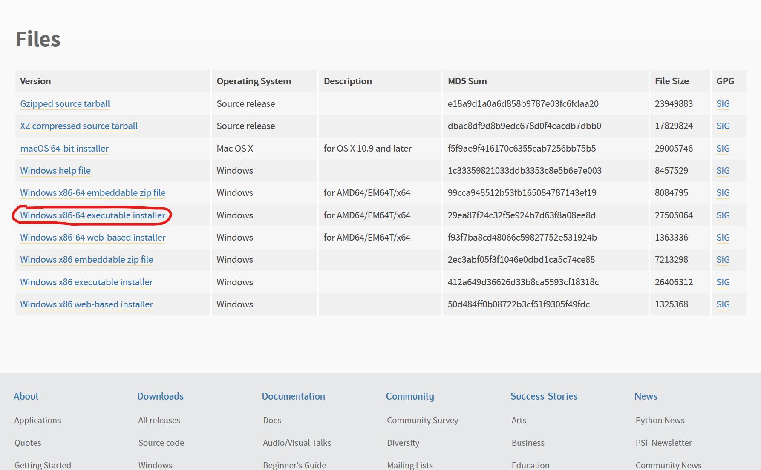This screenshot has height=470, width=761.
Task: Download Windows x86-64 embeddable zip file
Action: (93, 193)
